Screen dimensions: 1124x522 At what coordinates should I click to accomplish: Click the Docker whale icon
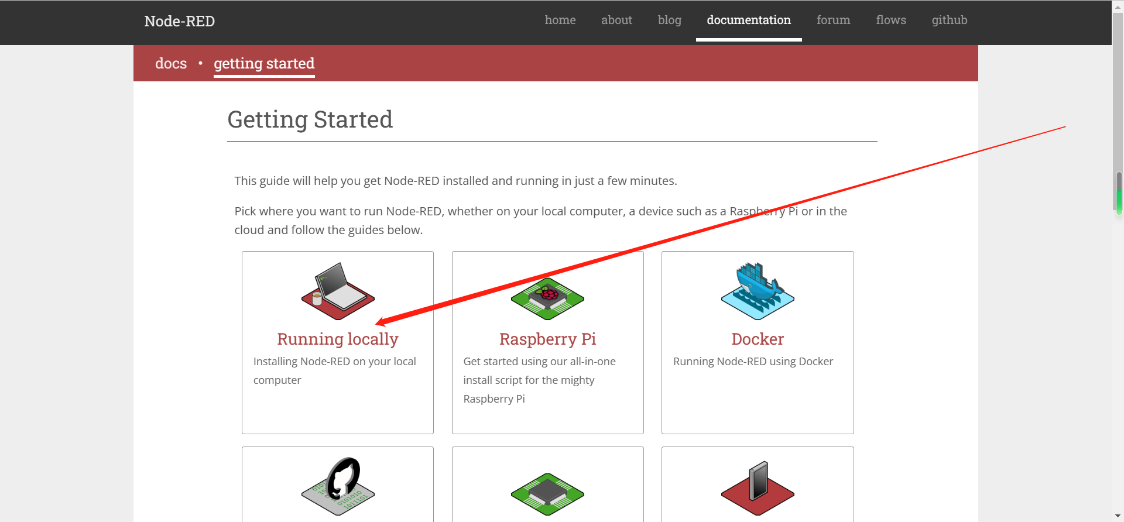coord(758,291)
